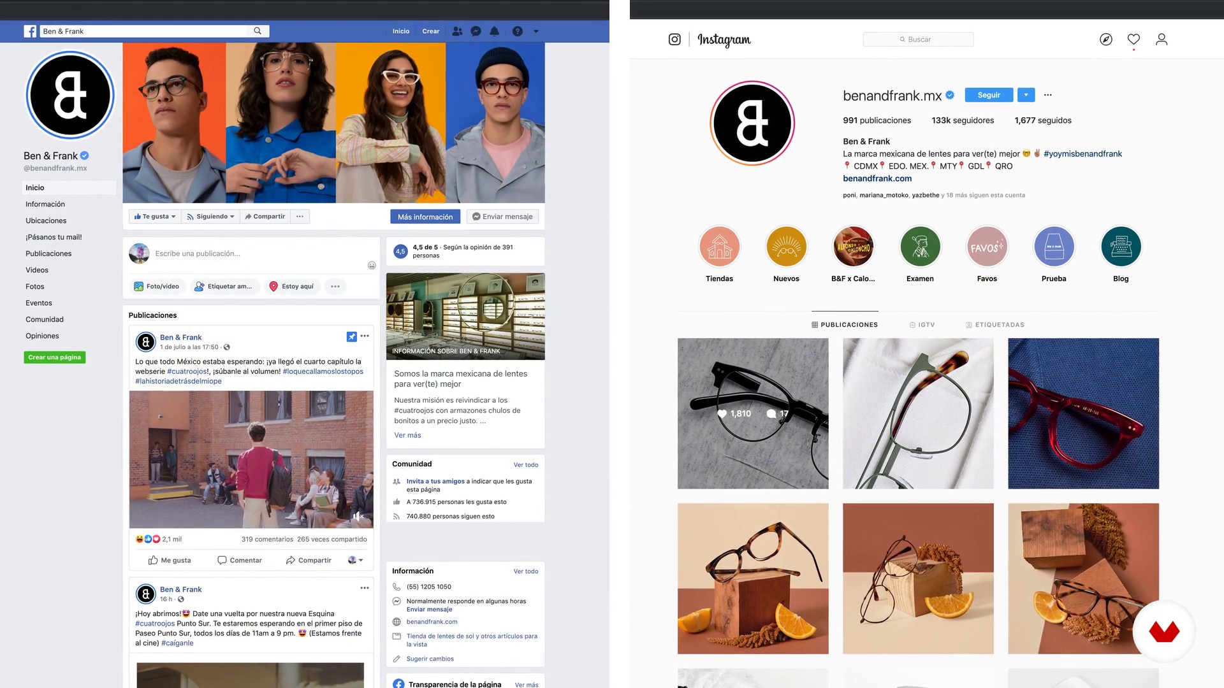Open Facebook Messenger icon in top bar
The image size is (1224, 688).
click(x=476, y=31)
